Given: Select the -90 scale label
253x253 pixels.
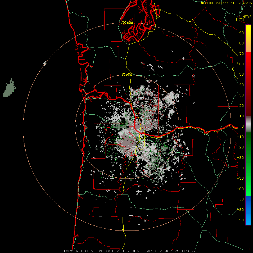Looking at the screenshot, I should [240, 220].
